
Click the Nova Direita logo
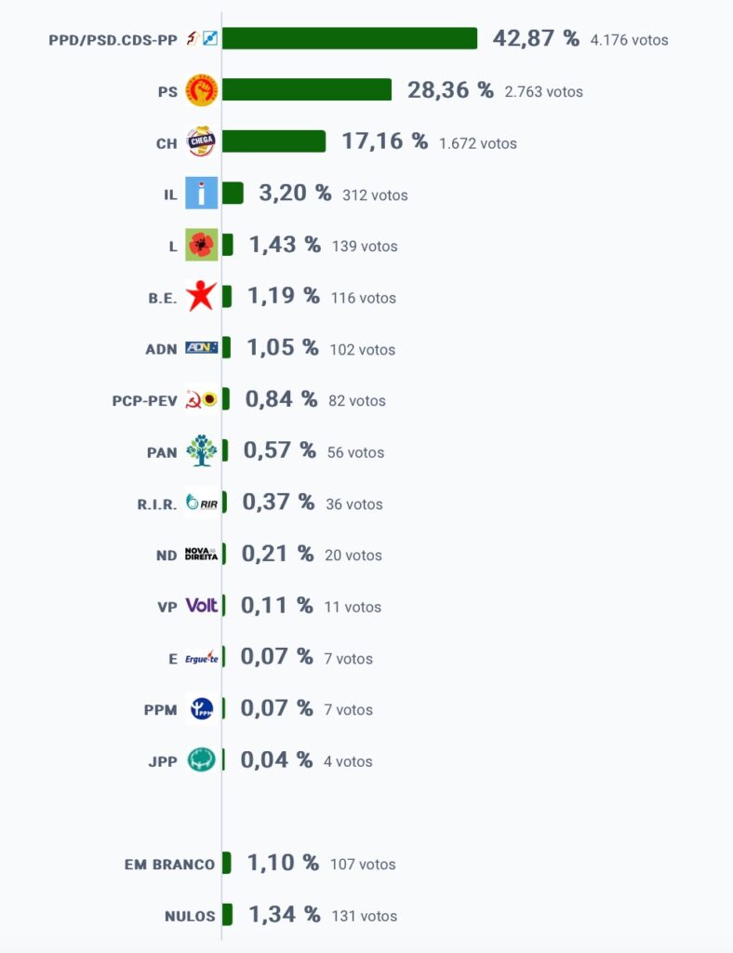pos(202,554)
